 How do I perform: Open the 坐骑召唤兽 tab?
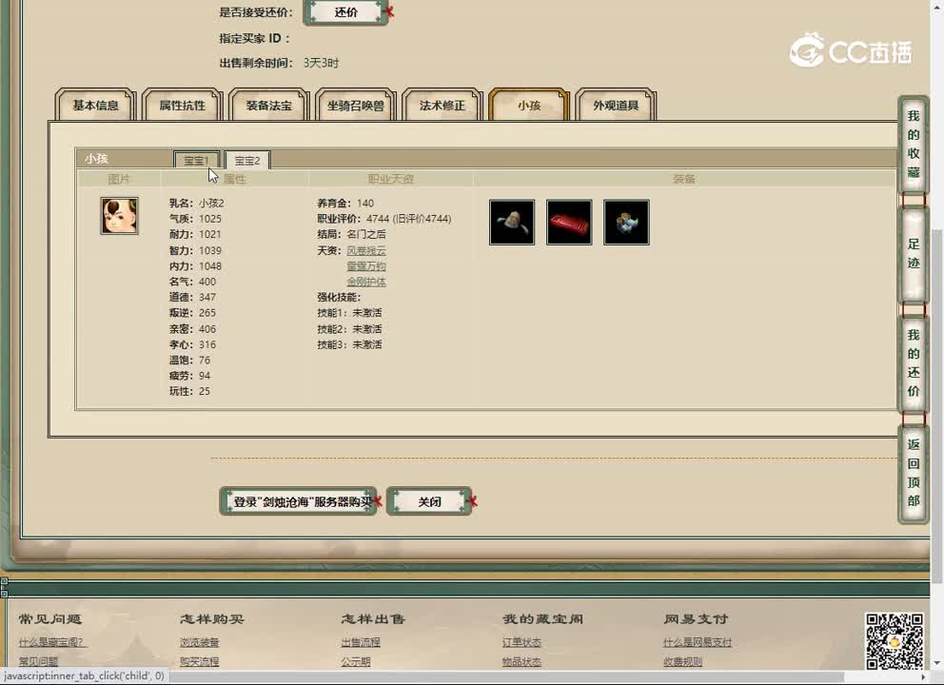pyautogui.click(x=355, y=106)
